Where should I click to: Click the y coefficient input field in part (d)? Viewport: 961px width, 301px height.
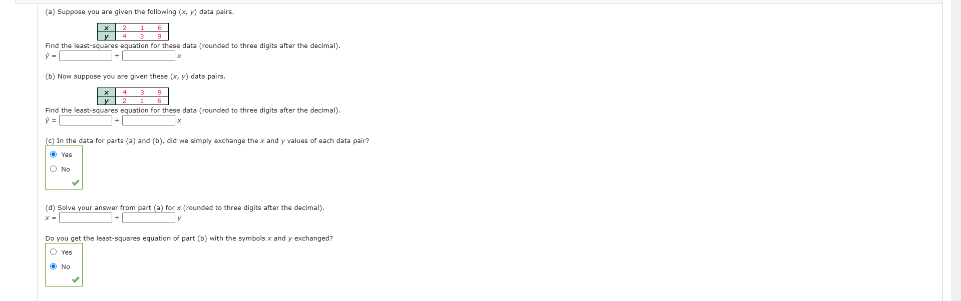(149, 218)
